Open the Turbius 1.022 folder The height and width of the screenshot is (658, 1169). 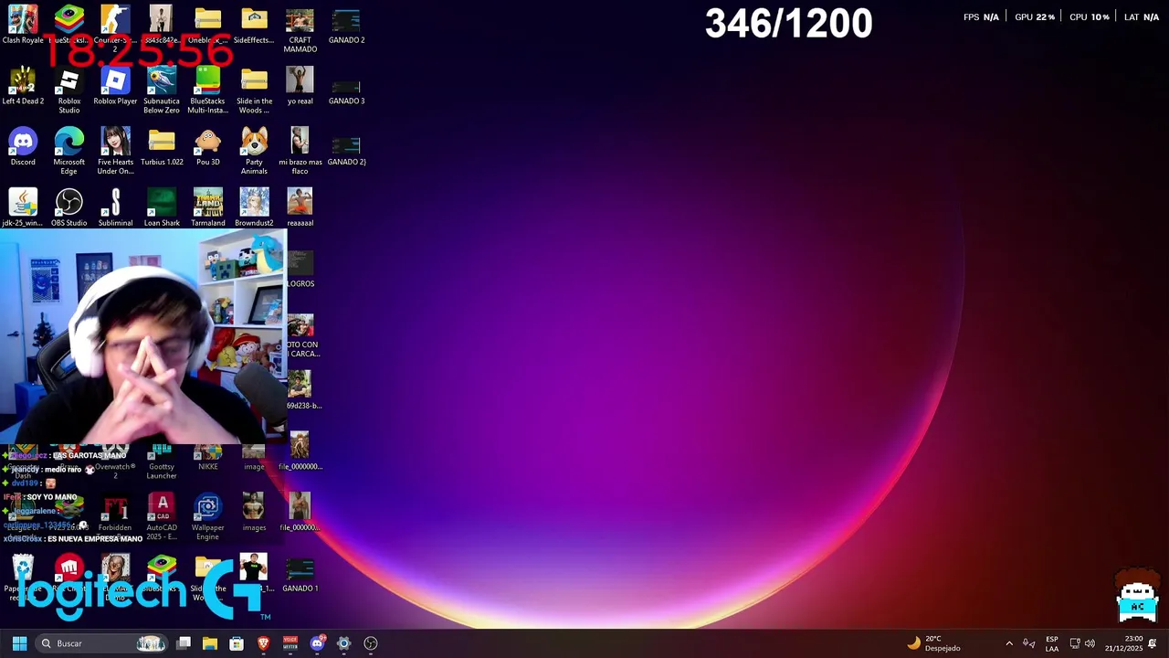tap(162, 148)
